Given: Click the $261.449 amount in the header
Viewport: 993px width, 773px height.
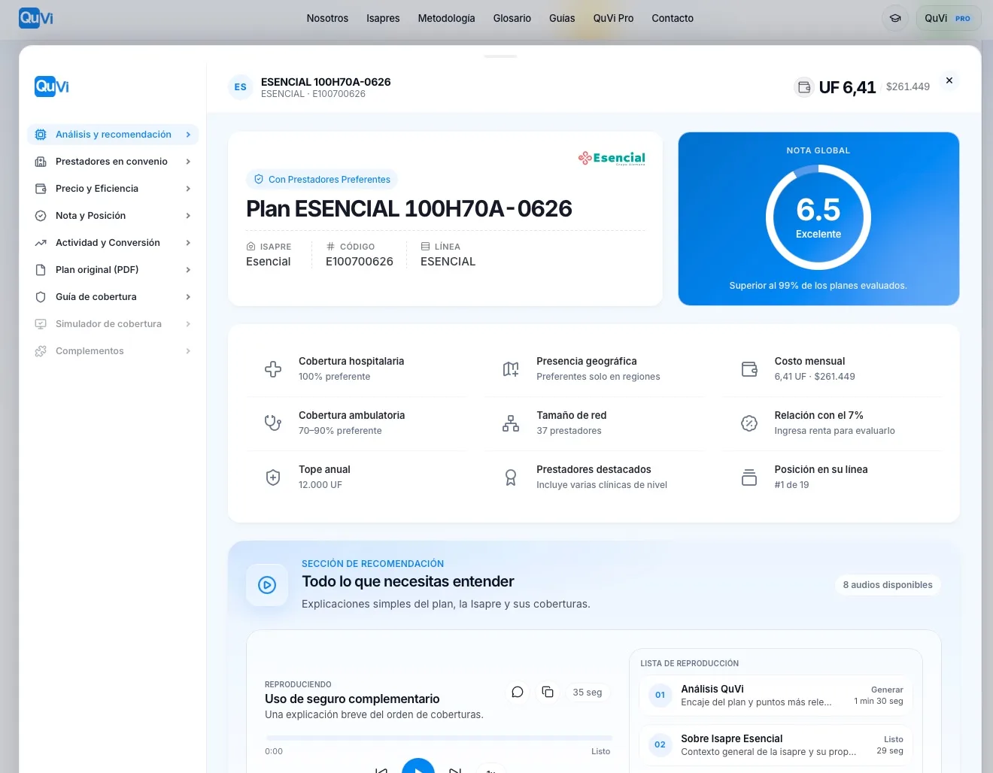Looking at the screenshot, I should tap(908, 86).
